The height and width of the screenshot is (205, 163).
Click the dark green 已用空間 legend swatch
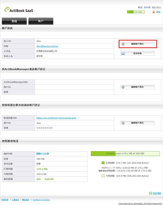103,163
